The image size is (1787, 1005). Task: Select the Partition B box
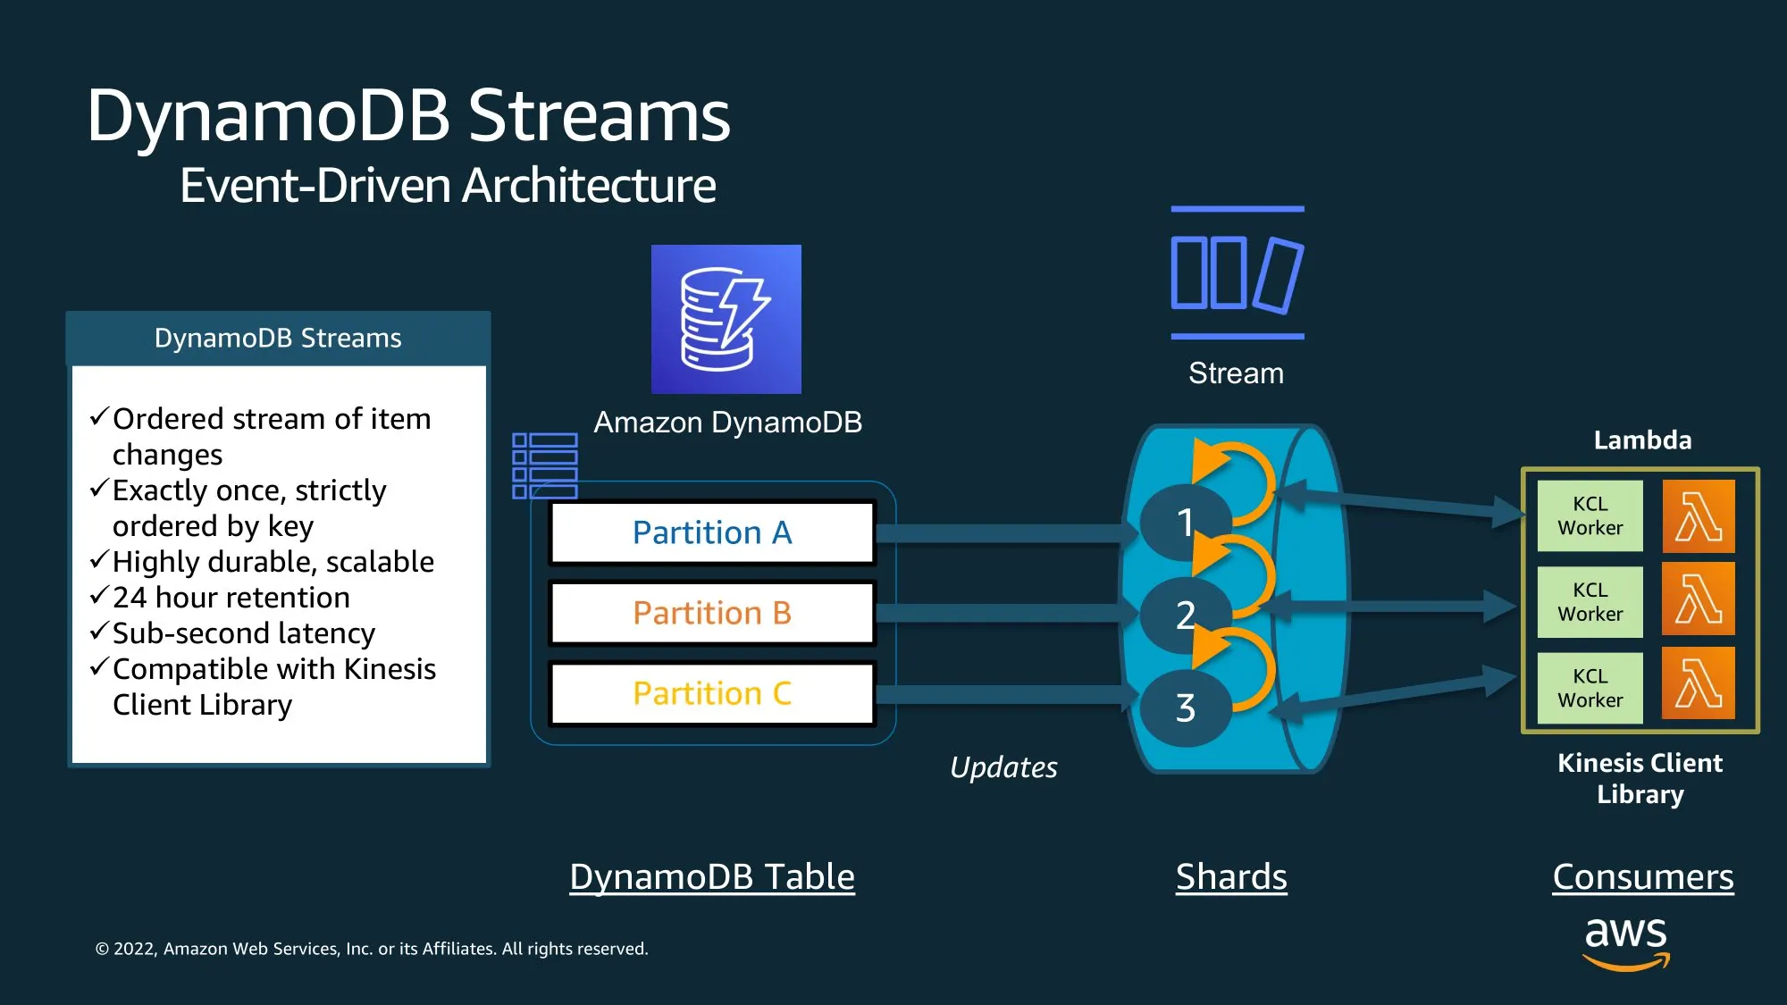point(712,614)
